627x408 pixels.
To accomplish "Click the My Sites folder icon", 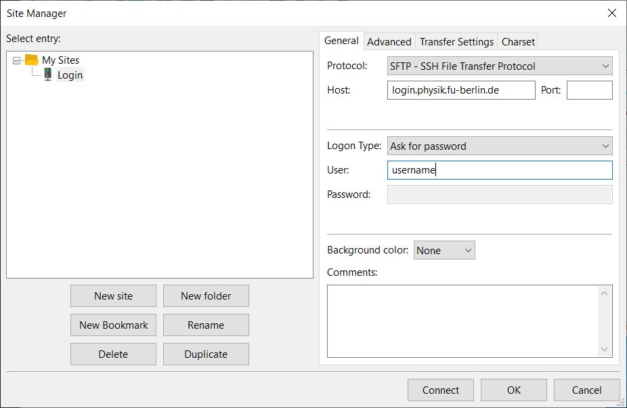I will point(31,60).
